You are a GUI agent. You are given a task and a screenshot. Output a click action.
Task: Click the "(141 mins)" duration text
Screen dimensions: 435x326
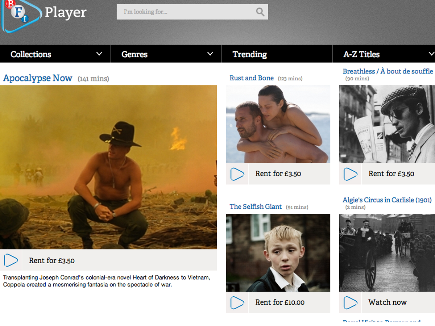coord(93,79)
